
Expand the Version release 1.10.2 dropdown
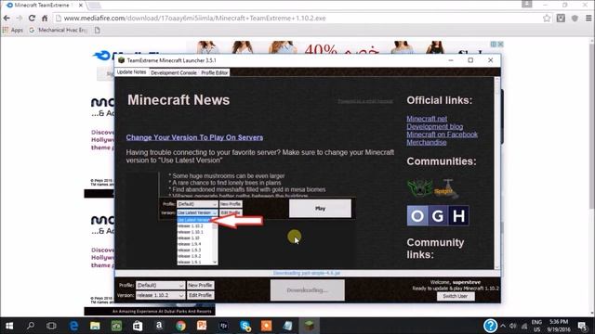(x=160, y=295)
